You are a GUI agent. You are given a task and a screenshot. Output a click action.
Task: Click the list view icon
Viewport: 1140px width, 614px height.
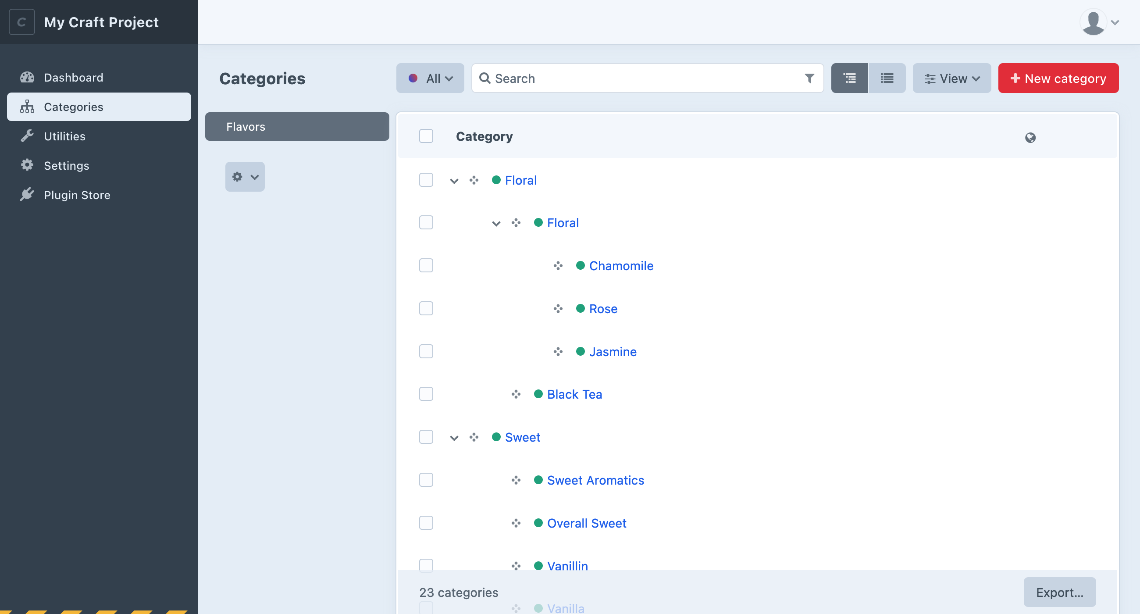[887, 78]
